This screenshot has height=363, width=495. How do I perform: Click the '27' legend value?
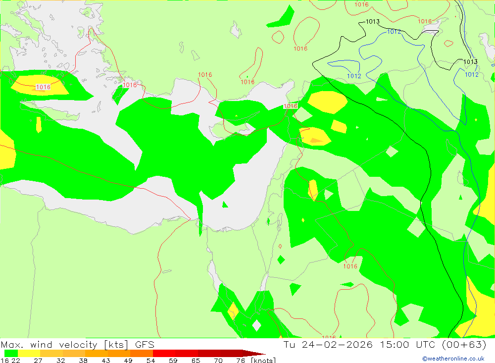click(x=38, y=361)
